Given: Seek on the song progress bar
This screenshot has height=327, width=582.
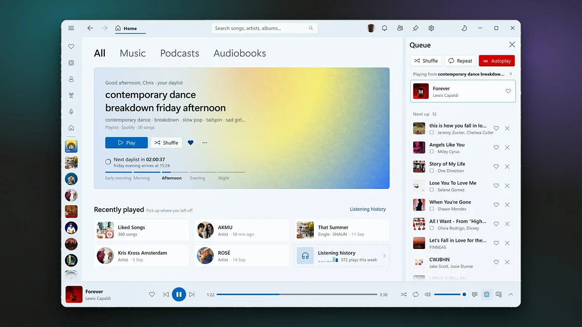Looking at the screenshot, I should coord(297,295).
